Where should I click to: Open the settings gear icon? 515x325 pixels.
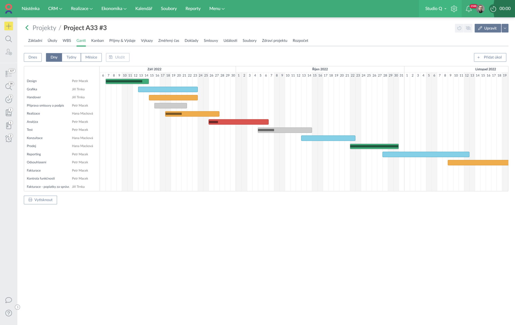tap(454, 9)
